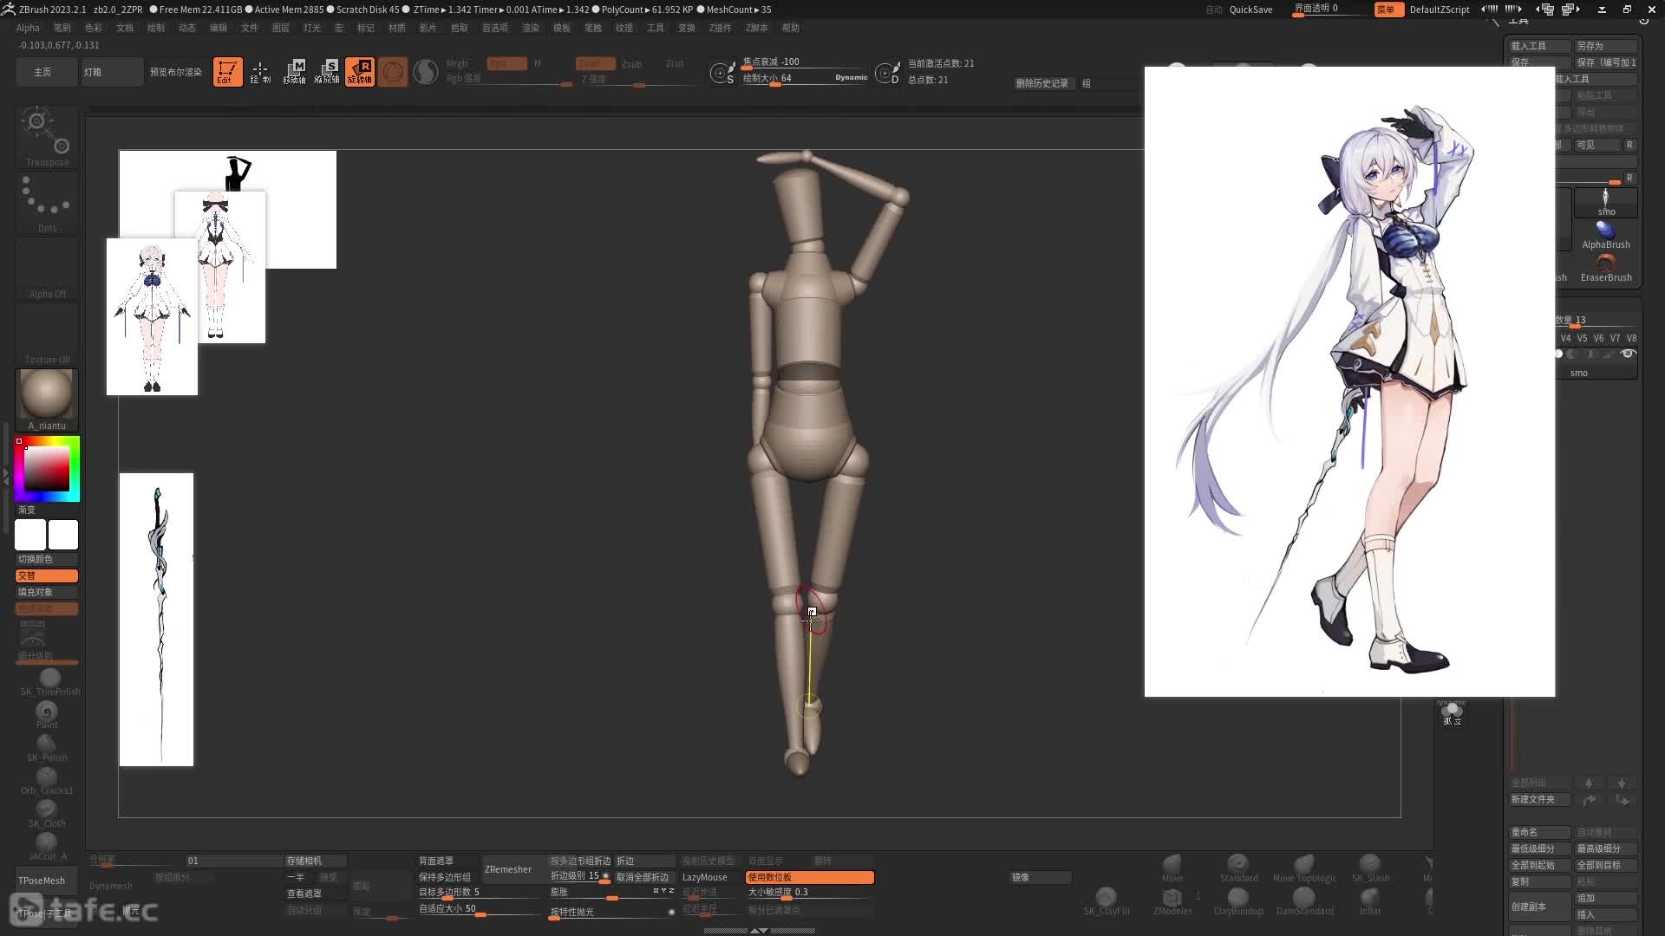Click the sculptris-style swirl sphere icon
1665x936 pixels.
coord(426,72)
